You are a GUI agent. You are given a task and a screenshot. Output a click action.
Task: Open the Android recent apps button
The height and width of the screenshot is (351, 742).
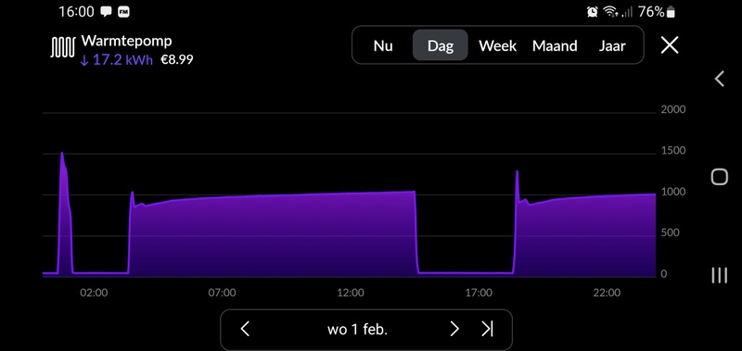[x=720, y=275]
